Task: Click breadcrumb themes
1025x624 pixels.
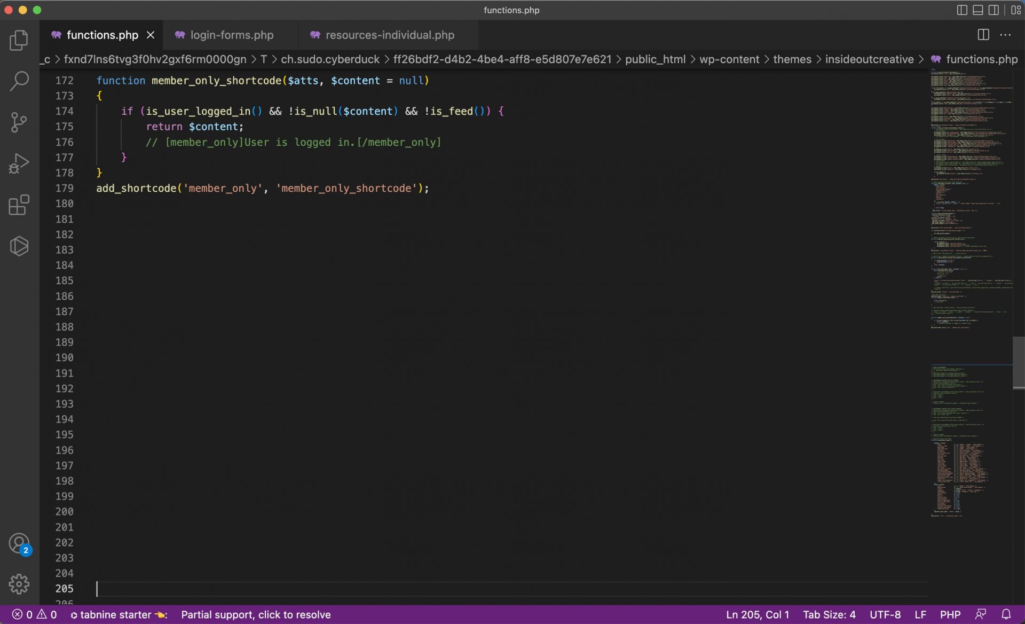Action: click(x=792, y=59)
